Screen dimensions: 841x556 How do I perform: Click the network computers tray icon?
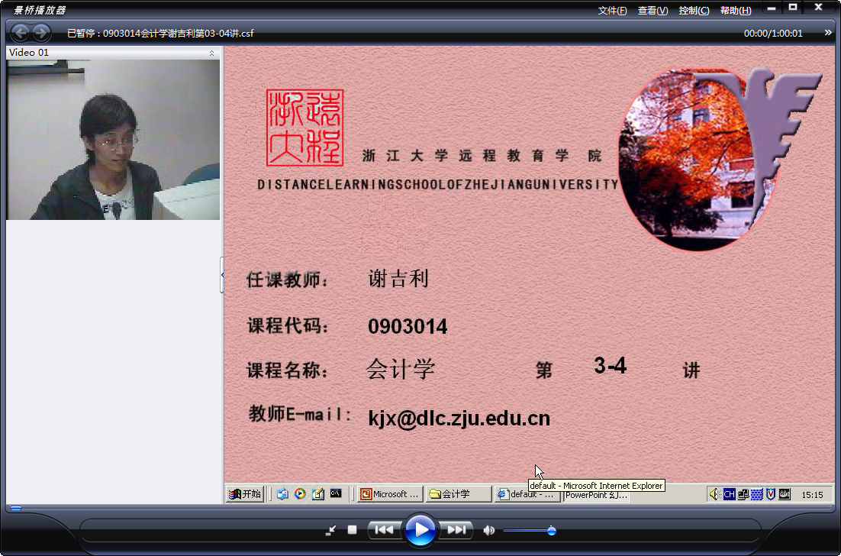click(743, 493)
